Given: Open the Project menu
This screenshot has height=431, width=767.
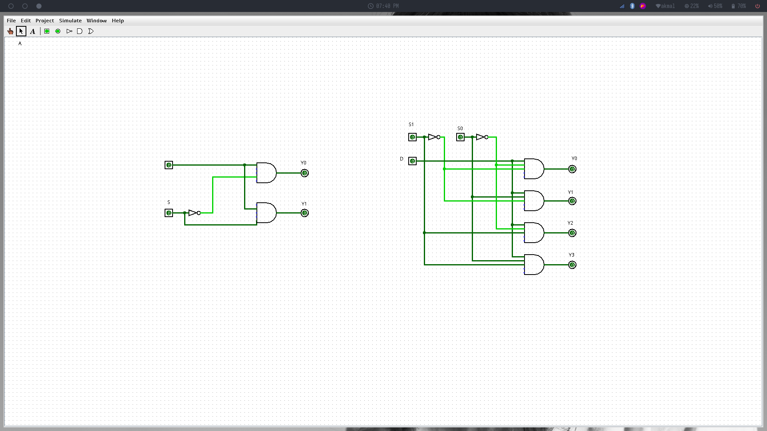Looking at the screenshot, I should [45, 20].
